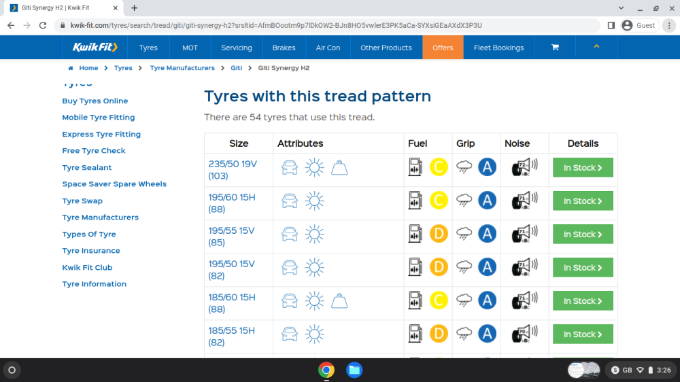
Task: Open the 185/55 15H (82) size link
Action: click(x=231, y=336)
